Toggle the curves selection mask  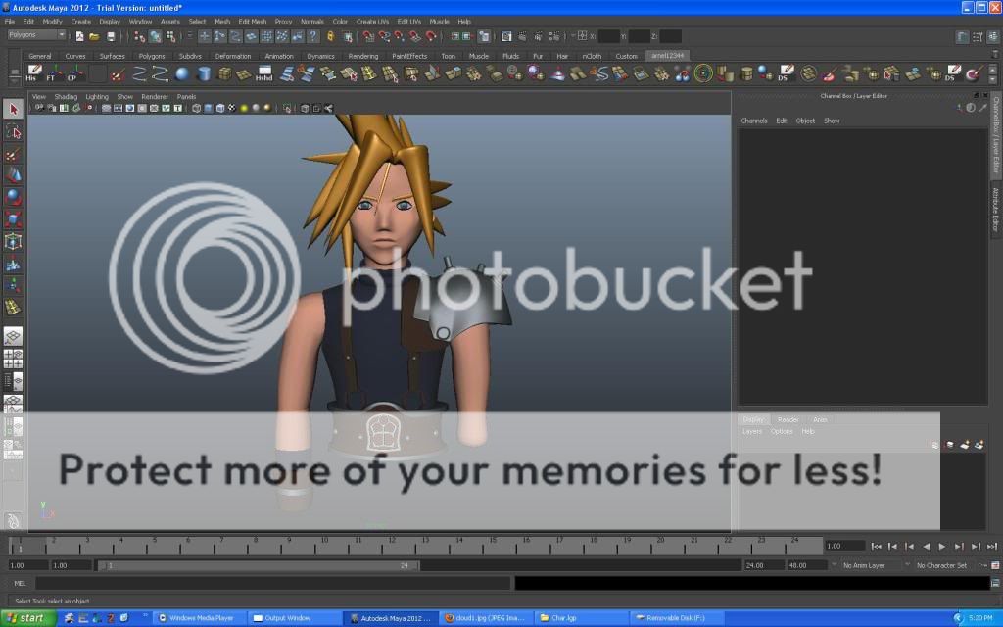coord(235,36)
